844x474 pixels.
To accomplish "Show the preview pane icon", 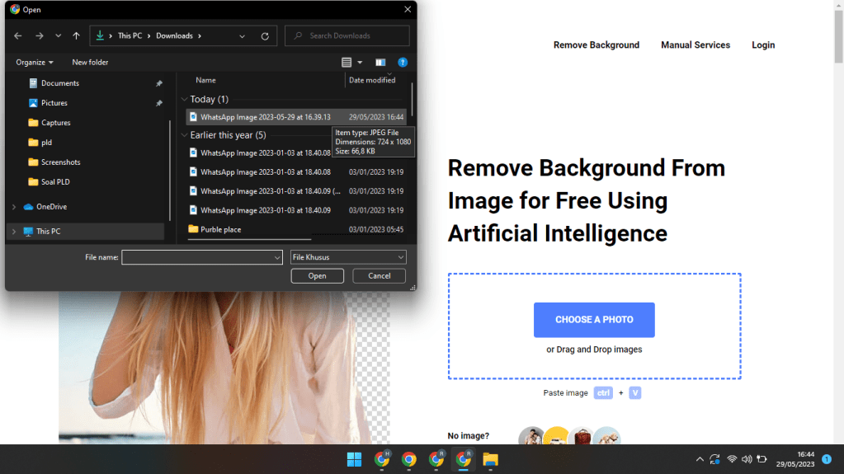I will [380, 63].
